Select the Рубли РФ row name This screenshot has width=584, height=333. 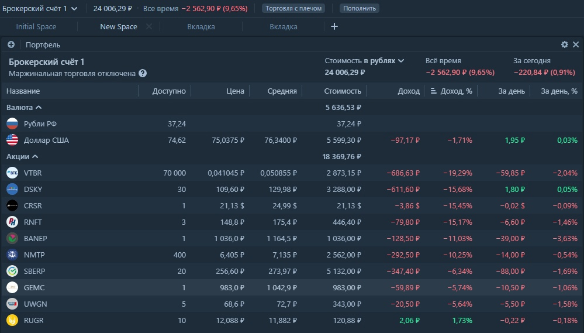40,124
